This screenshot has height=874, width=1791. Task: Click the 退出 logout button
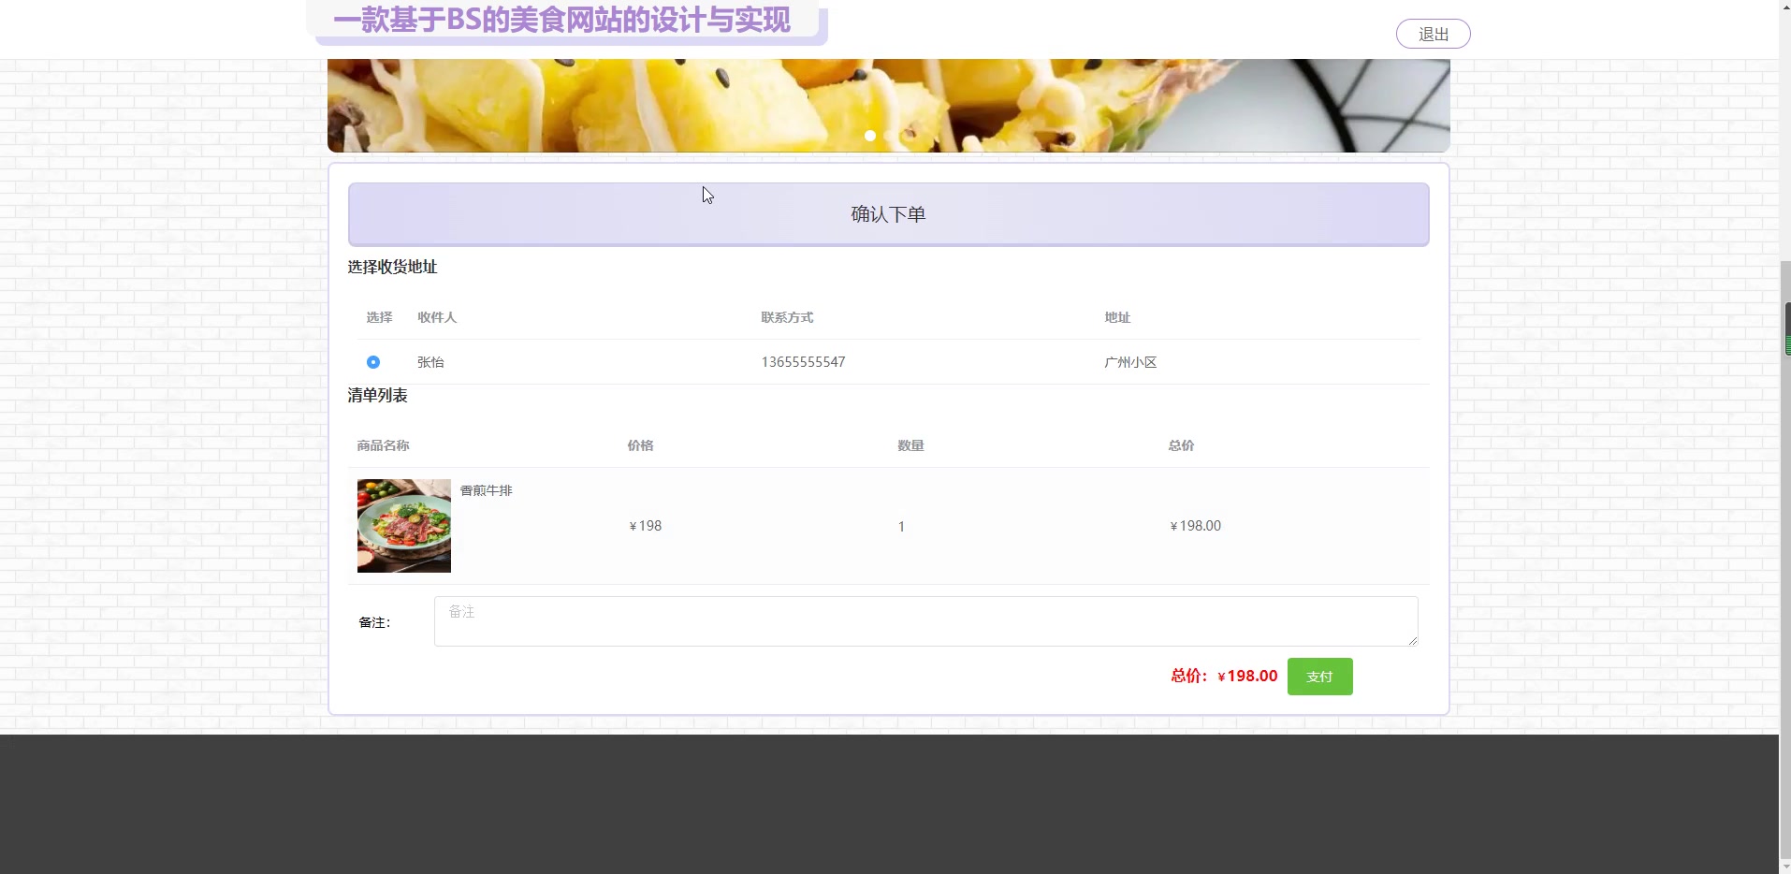tap(1432, 34)
